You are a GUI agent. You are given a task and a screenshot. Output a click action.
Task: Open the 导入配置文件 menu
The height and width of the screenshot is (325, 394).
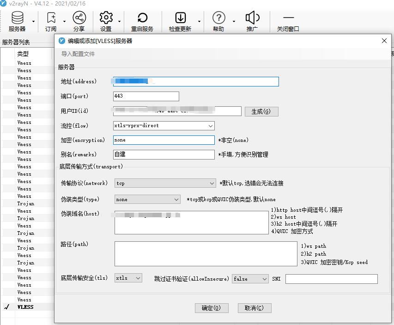pyautogui.click(x=78, y=54)
